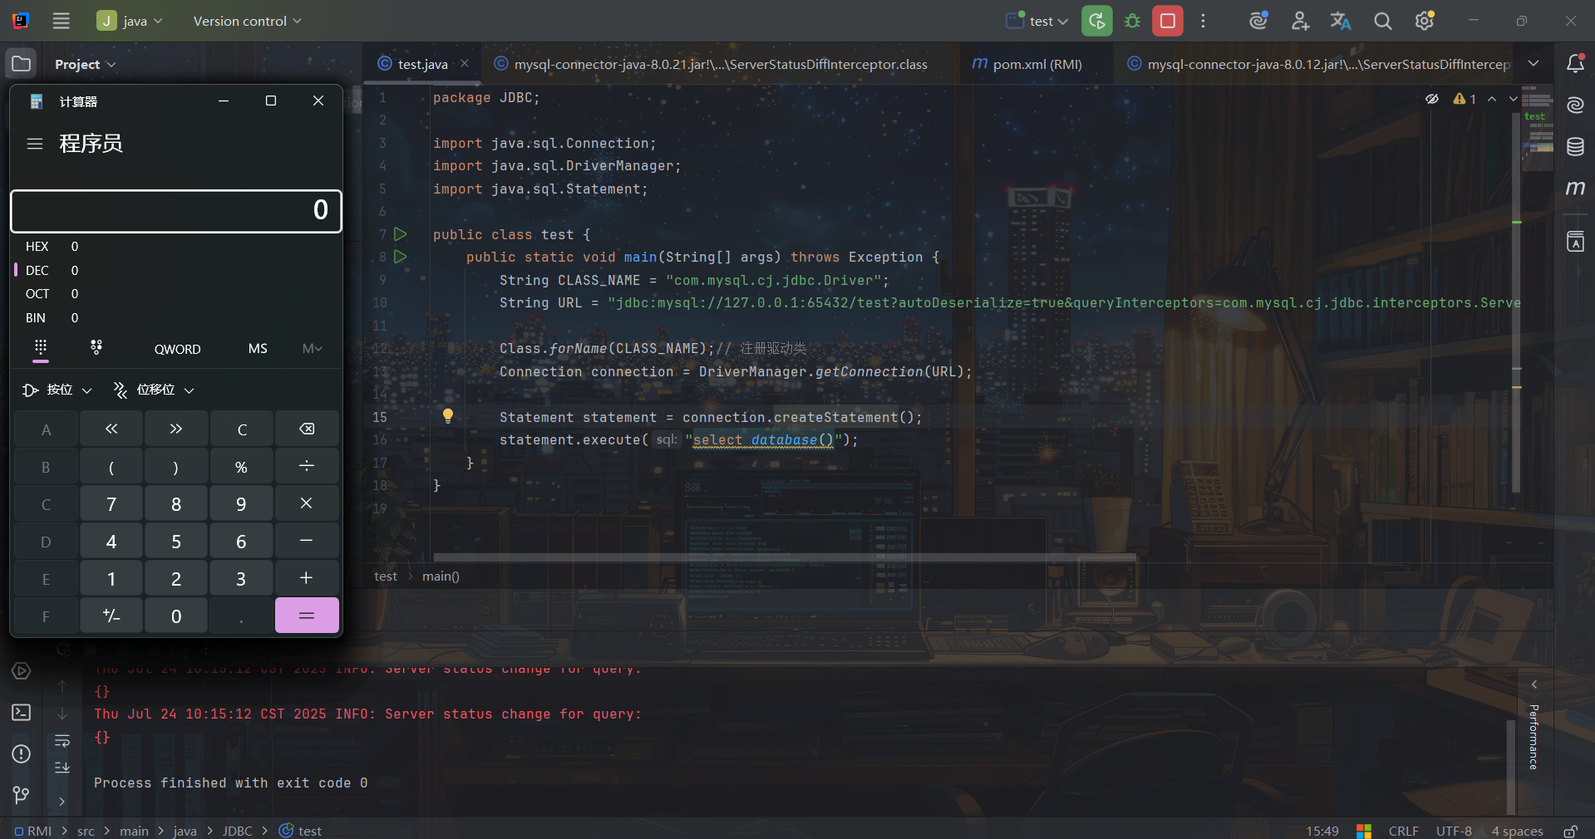Select the HEX number base option
The height and width of the screenshot is (839, 1595).
pos(37,247)
